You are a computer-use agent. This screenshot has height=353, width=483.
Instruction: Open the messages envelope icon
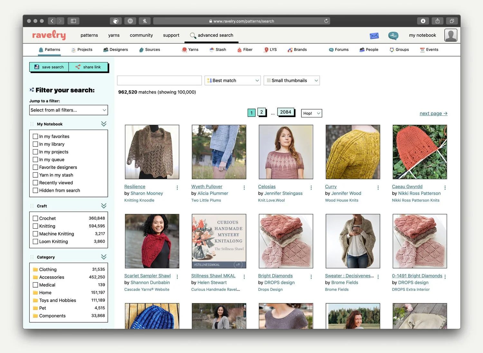374,36
